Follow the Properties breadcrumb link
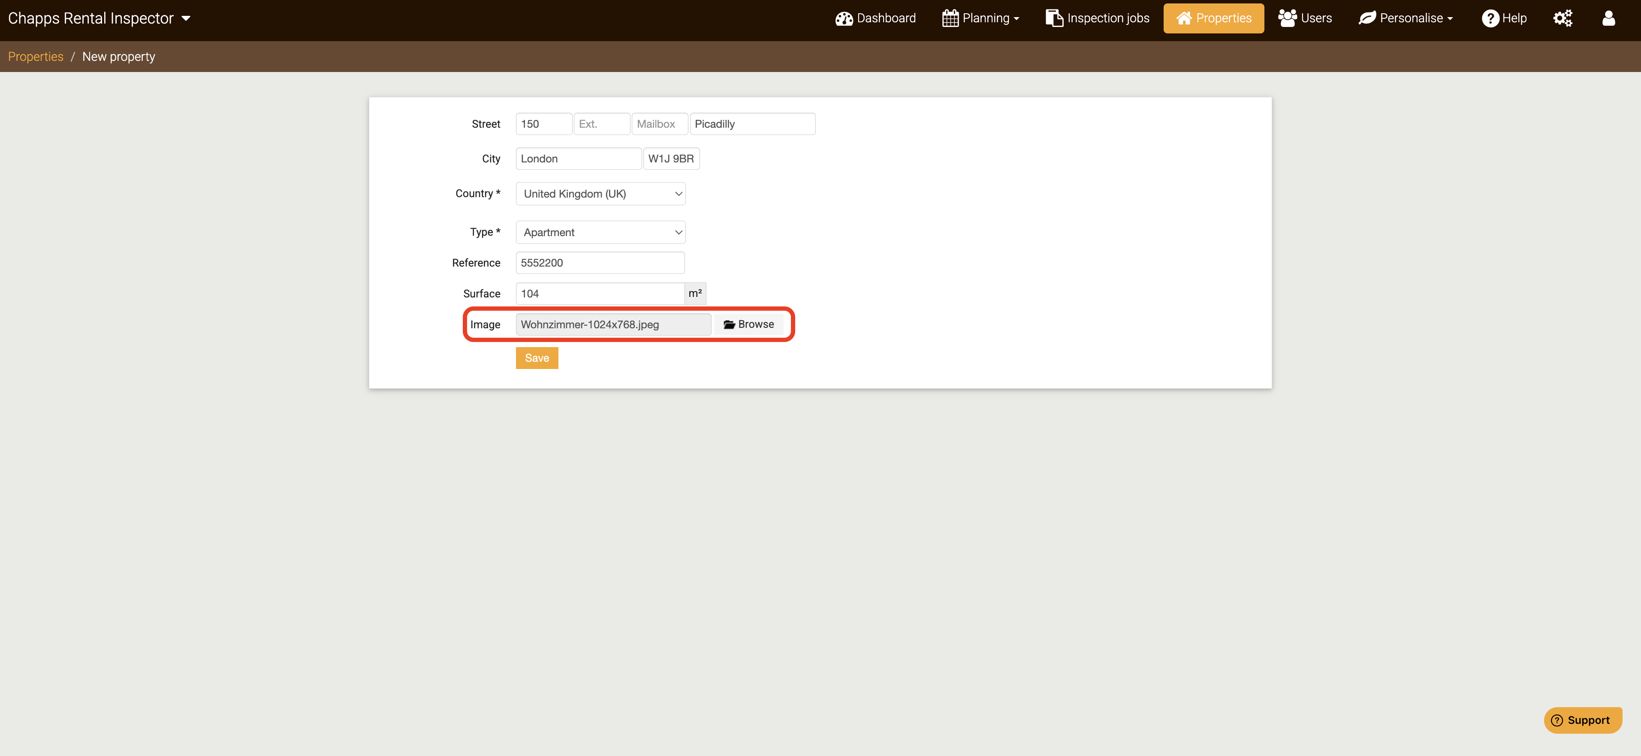Image resolution: width=1641 pixels, height=756 pixels. pyautogui.click(x=36, y=57)
